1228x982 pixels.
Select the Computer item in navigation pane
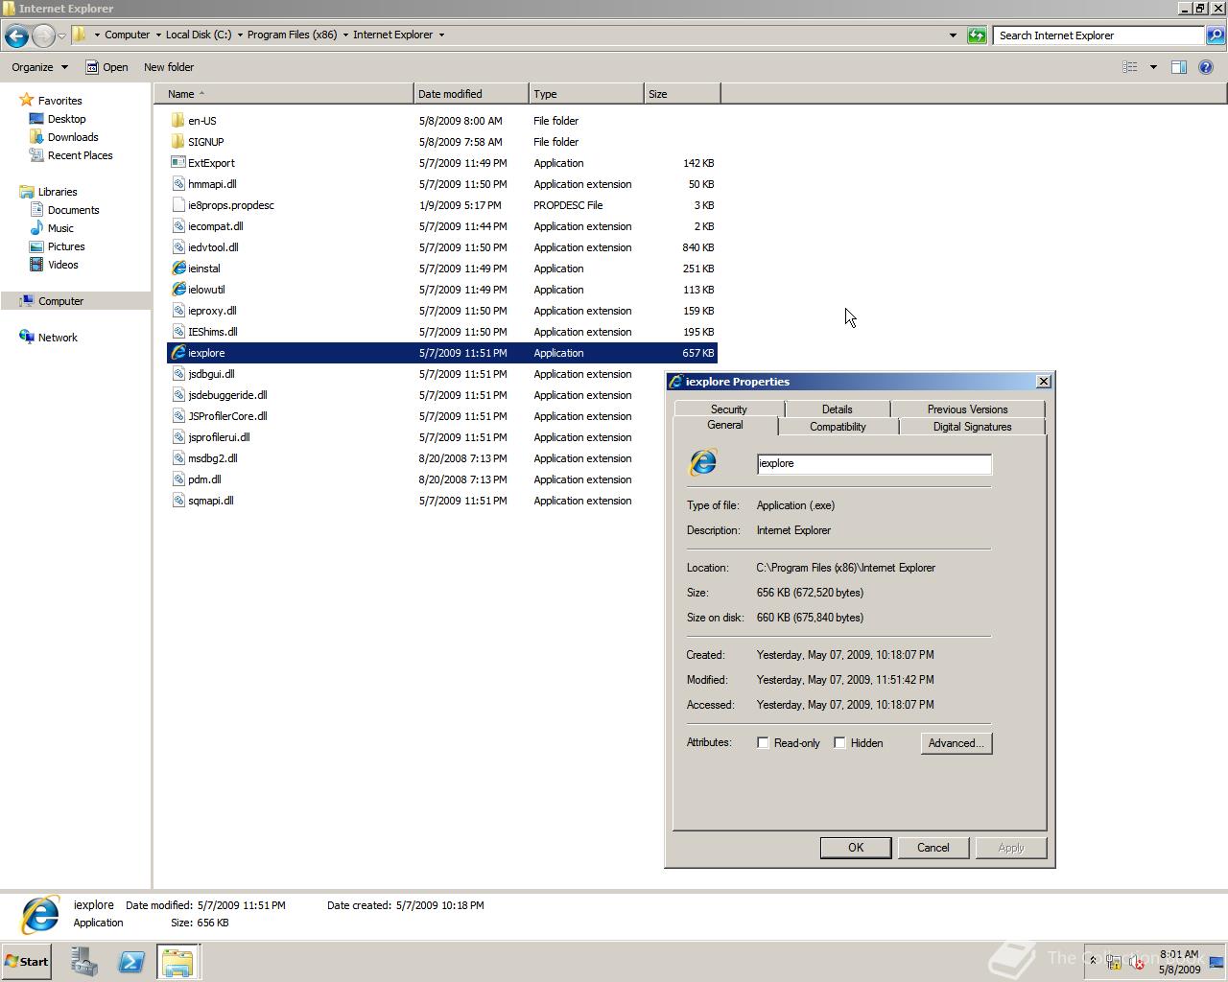pyautogui.click(x=75, y=301)
